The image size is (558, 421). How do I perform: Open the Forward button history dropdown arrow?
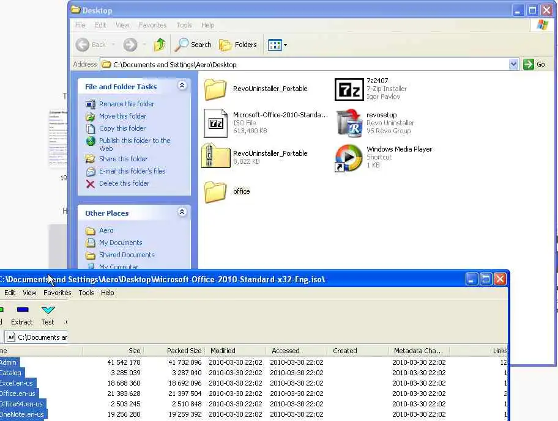click(144, 45)
